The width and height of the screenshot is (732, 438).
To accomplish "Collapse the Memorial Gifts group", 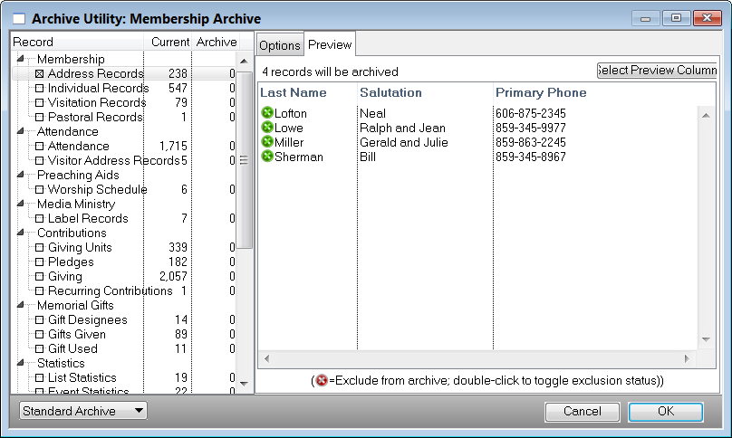I will 20,306.
